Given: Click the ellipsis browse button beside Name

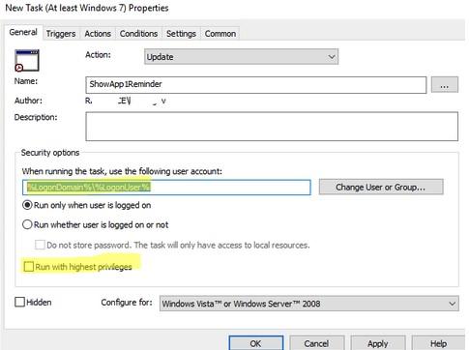Looking at the screenshot, I should [445, 85].
